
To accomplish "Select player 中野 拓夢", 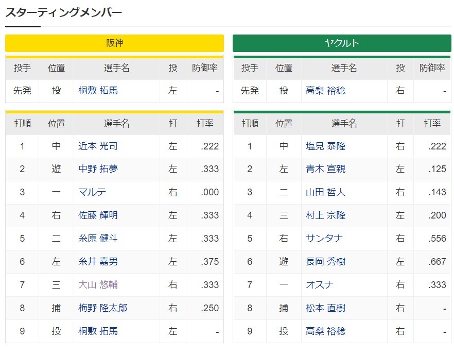I will [x=98, y=168].
